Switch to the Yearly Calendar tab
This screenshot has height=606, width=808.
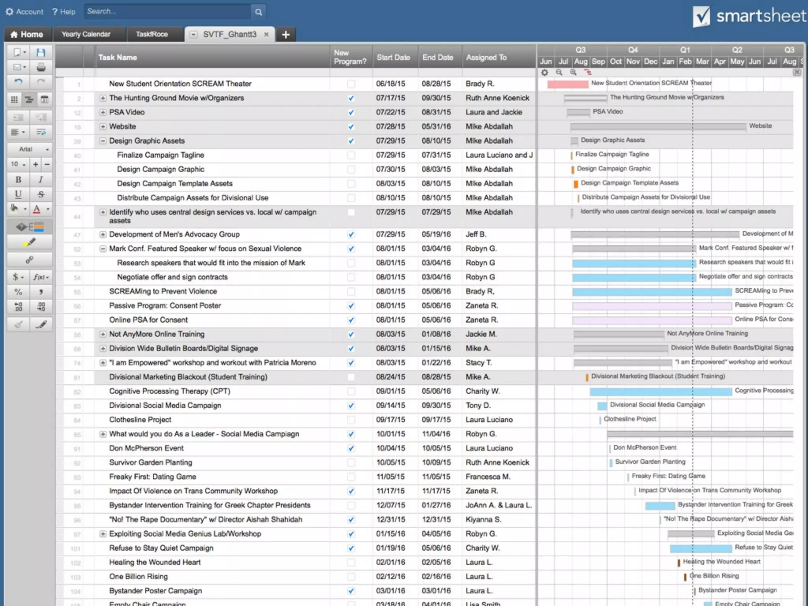86,34
